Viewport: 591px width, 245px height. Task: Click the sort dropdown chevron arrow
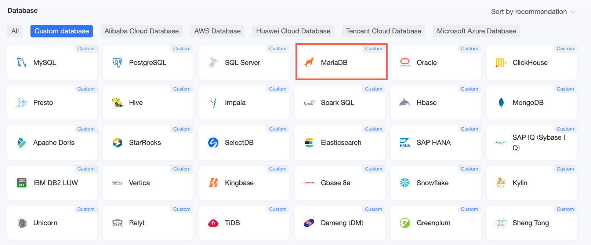[573, 12]
